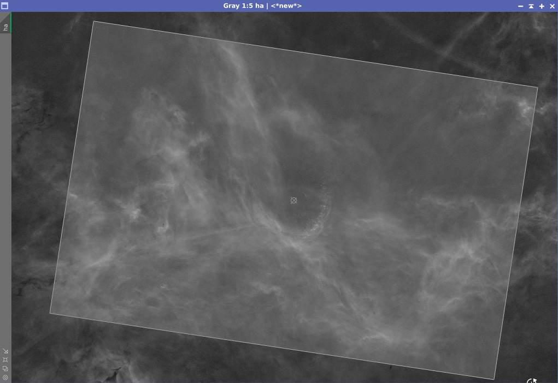Close the ha image window
The height and width of the screenshot is (383, 558).
click(x=553, y=6)
